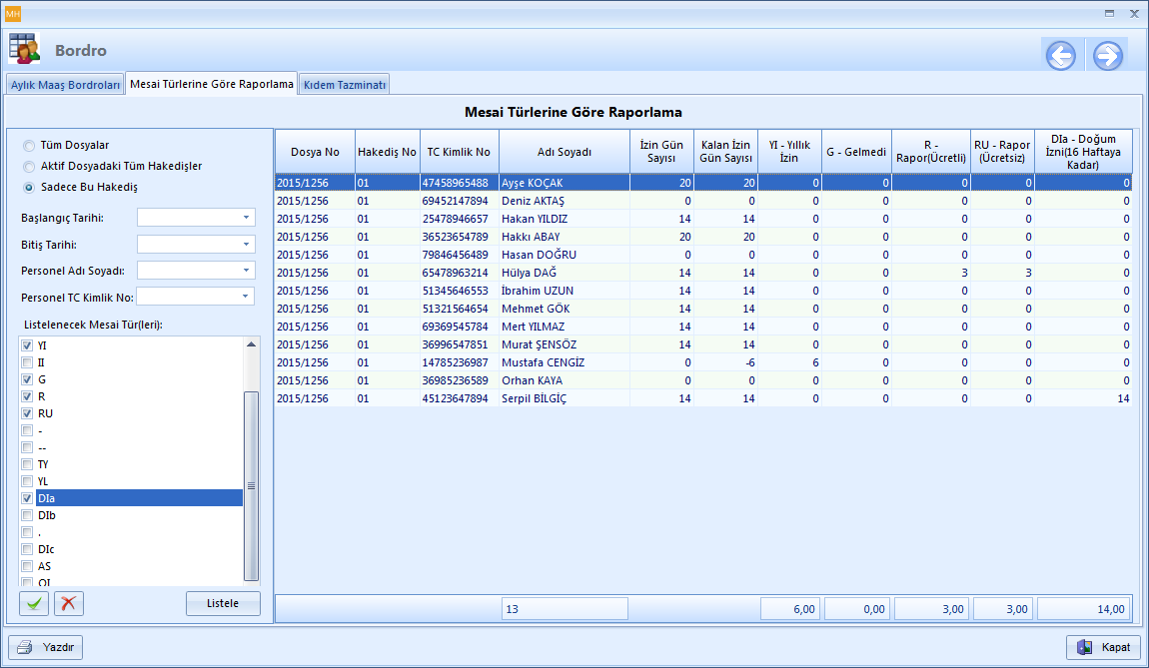Click the printer Yazdır button
Viewport: 1149px width, 668px height.
(x=46, y=647)
